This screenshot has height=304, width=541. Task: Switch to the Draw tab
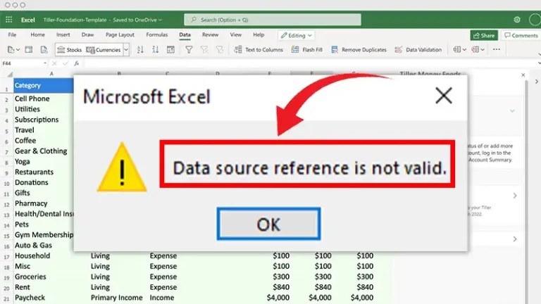click(x=87, y=34)
